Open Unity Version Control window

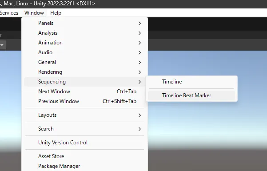click(84, 143)
